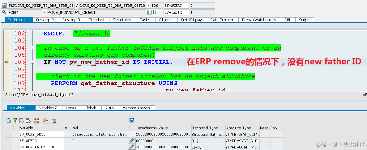The image size is (367, 150).
Task: Open the Standard tab
Action: (96, 20)
